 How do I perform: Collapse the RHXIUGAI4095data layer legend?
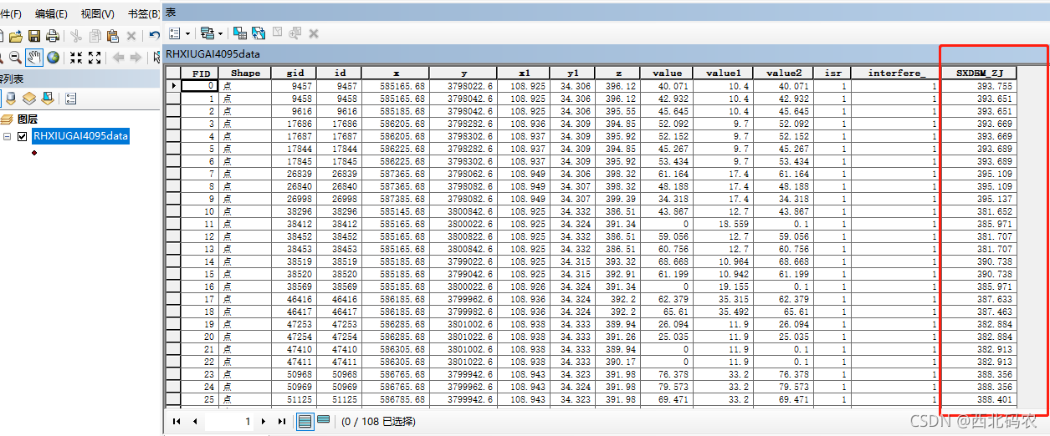coord(8,137)
